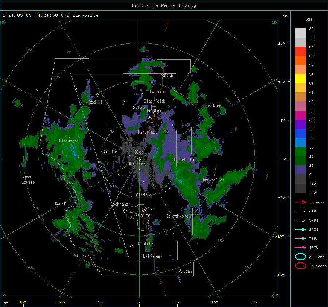Pick the purple 10 dBZ swatch
This screenshot has height=307, width=328.
point(300,170)
